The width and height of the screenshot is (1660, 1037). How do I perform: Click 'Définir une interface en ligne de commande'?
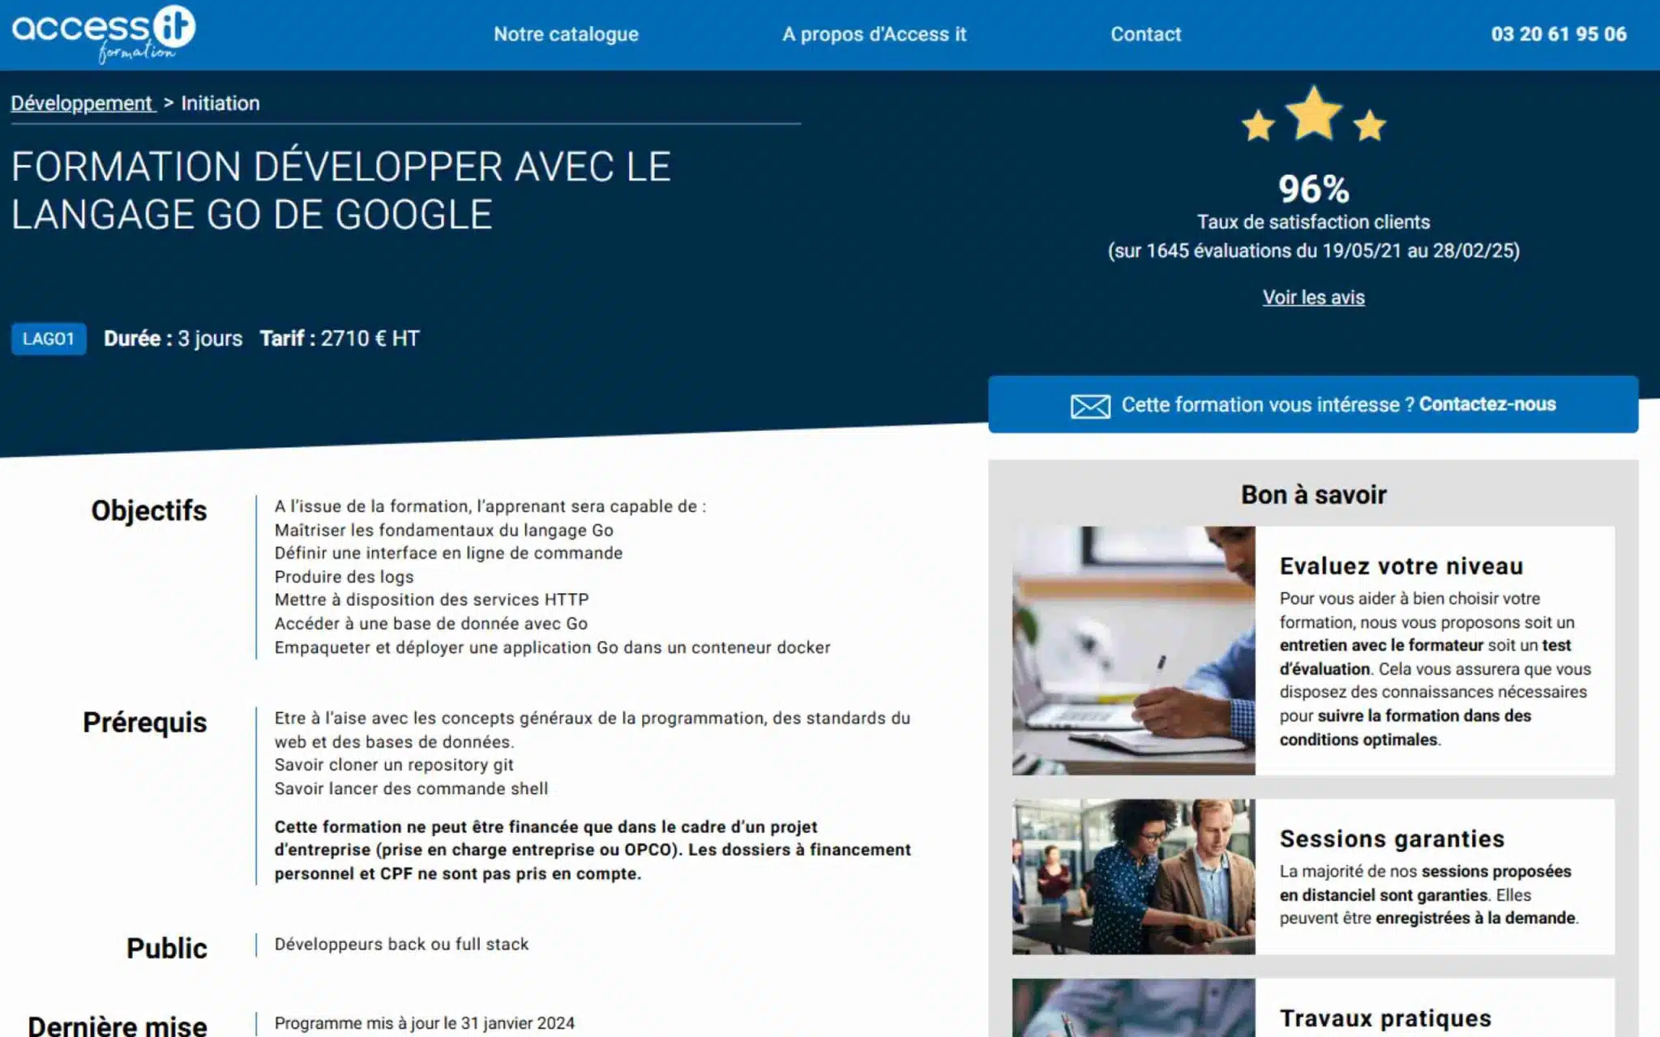tap(448, 553)
